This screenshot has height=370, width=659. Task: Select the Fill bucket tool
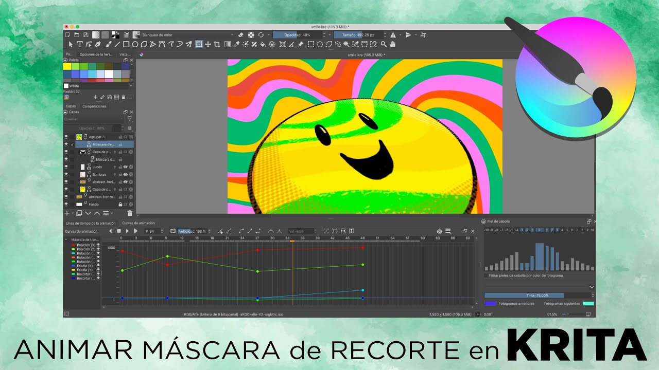tap(263, 44)
